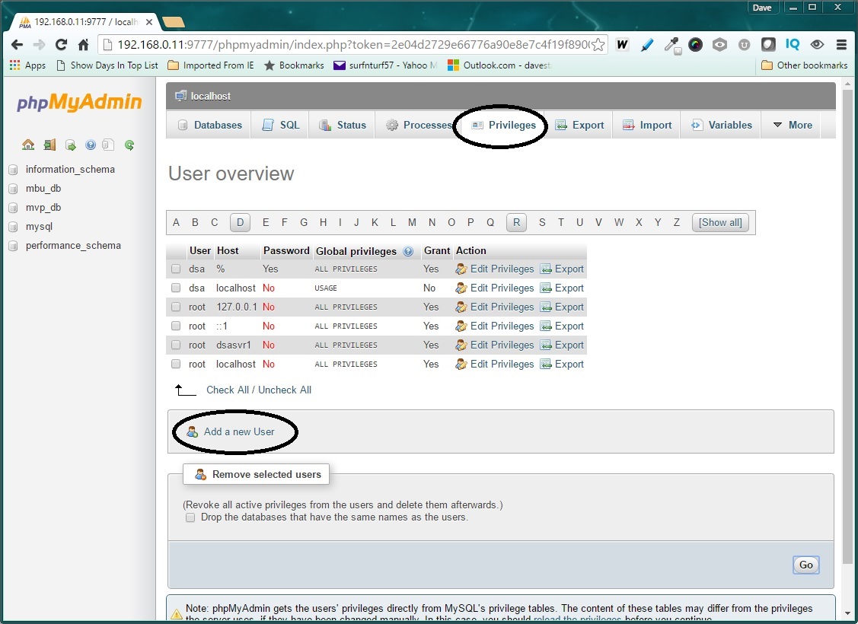858x624 pixels.
Task: Click Export icon for root dsasvr1 row
Action: pos(546,345)
